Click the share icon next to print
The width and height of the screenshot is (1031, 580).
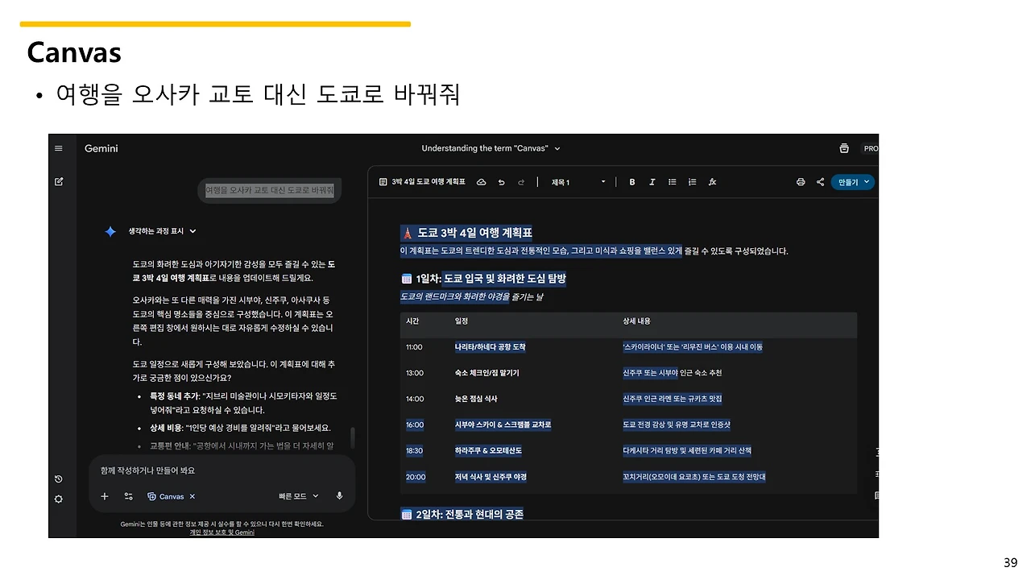tap(820, 181)
